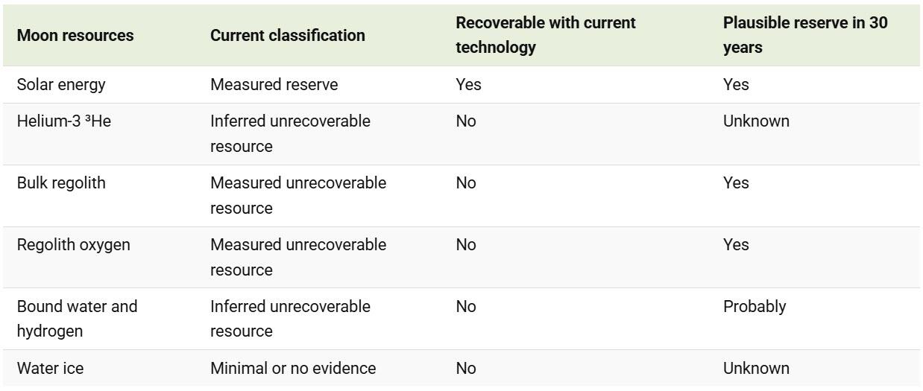
Task: Select the "Recoverable with current technology" header
Action: coord(546,35)
